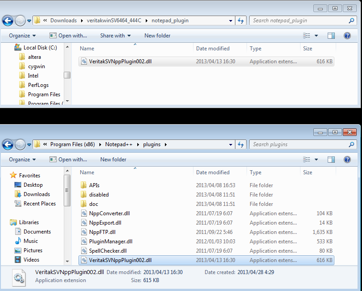Expand arrow after Downloads breadcrumb
Screen dimensions: 362x291
(82, 20)
